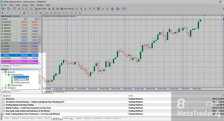Zoom out on the chart
The image size is (224, 121).
click(x=94, y=9)
